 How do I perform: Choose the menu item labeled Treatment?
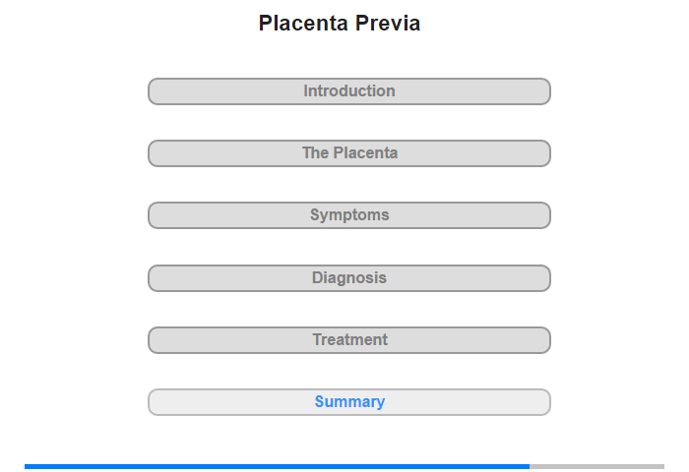[x=348, y=340]
